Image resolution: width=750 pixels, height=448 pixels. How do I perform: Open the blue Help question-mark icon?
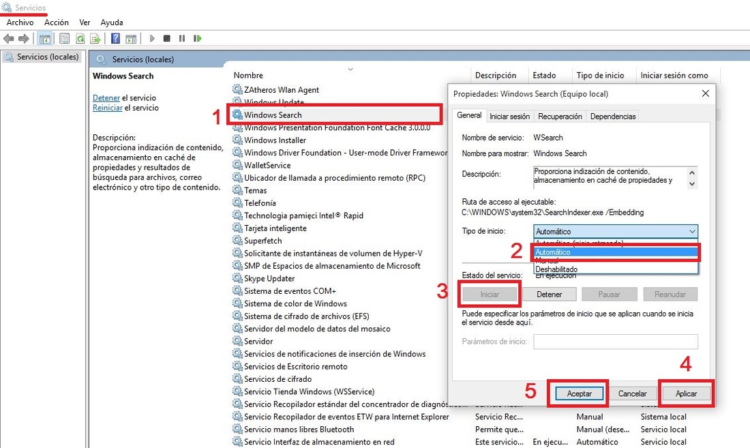(x=115, y=38)
